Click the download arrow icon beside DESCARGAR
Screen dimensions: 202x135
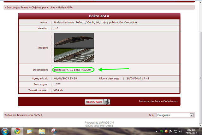click(x=106, y=102)
